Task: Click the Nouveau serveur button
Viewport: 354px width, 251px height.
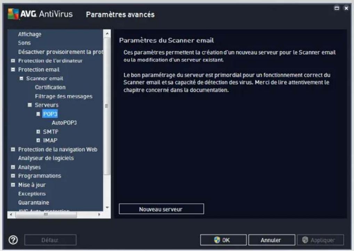Action: 161,209
